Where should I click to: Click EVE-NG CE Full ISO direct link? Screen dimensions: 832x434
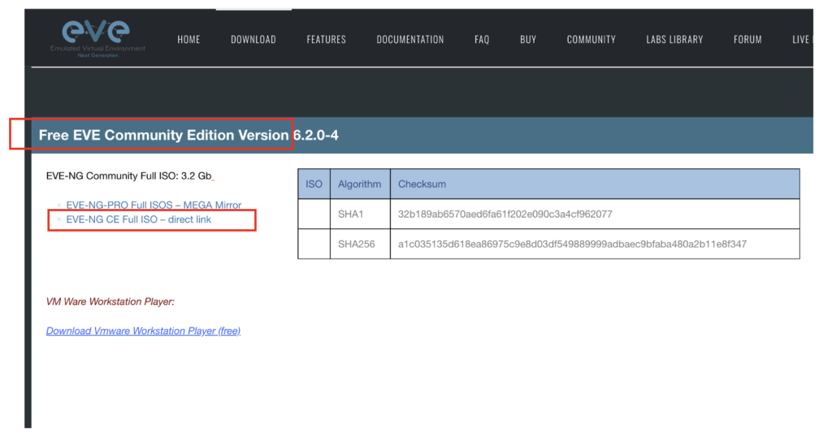coord(138,219)
